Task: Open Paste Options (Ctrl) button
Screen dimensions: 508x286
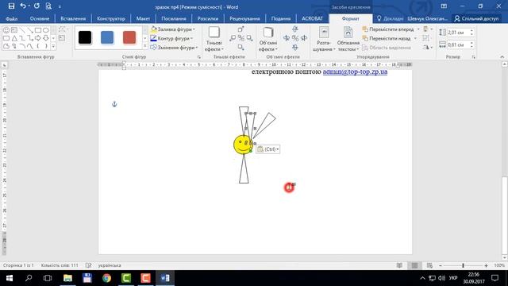Action: (268, 149)
